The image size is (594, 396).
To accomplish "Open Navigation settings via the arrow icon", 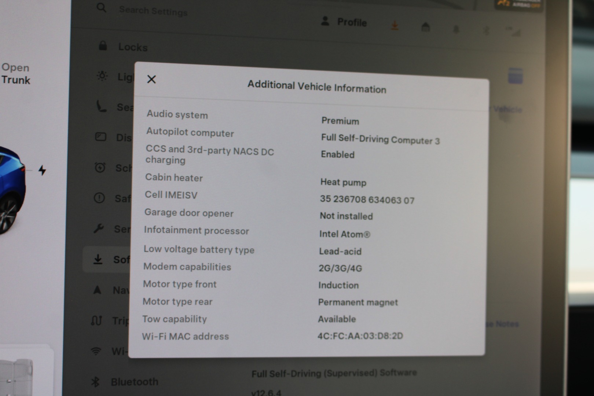I will 97,290.
